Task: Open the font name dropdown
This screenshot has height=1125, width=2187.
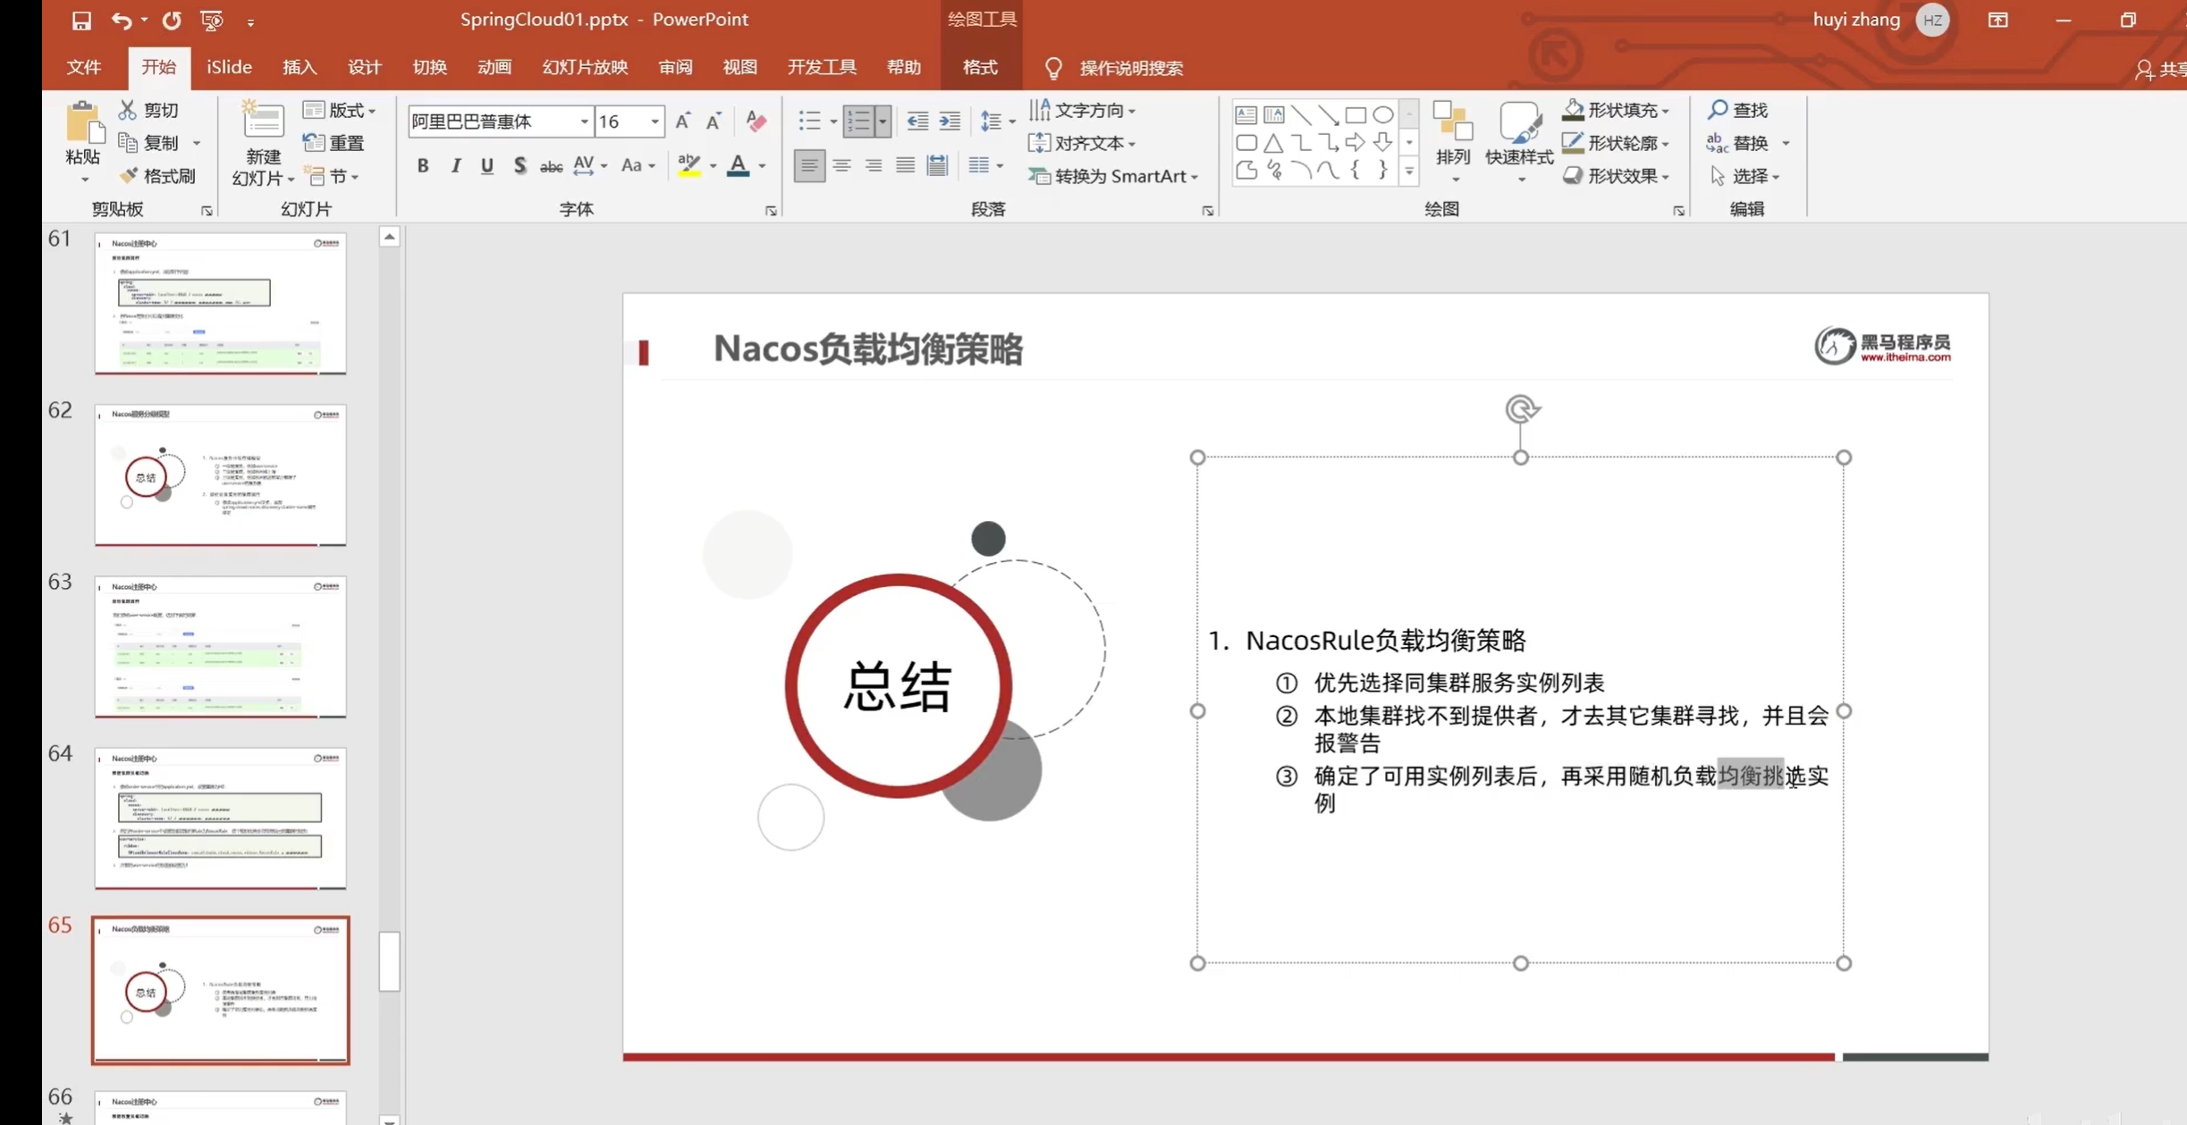Action: pos(584,122)
